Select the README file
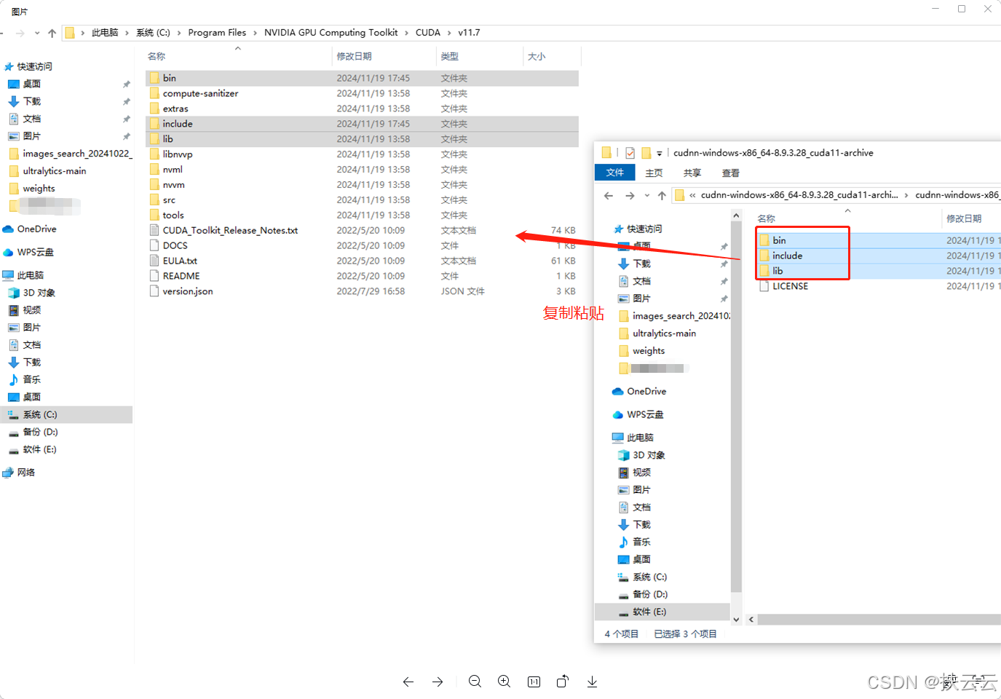The height and width of the screenshot is (699, 1001). (x=362, y=276)
